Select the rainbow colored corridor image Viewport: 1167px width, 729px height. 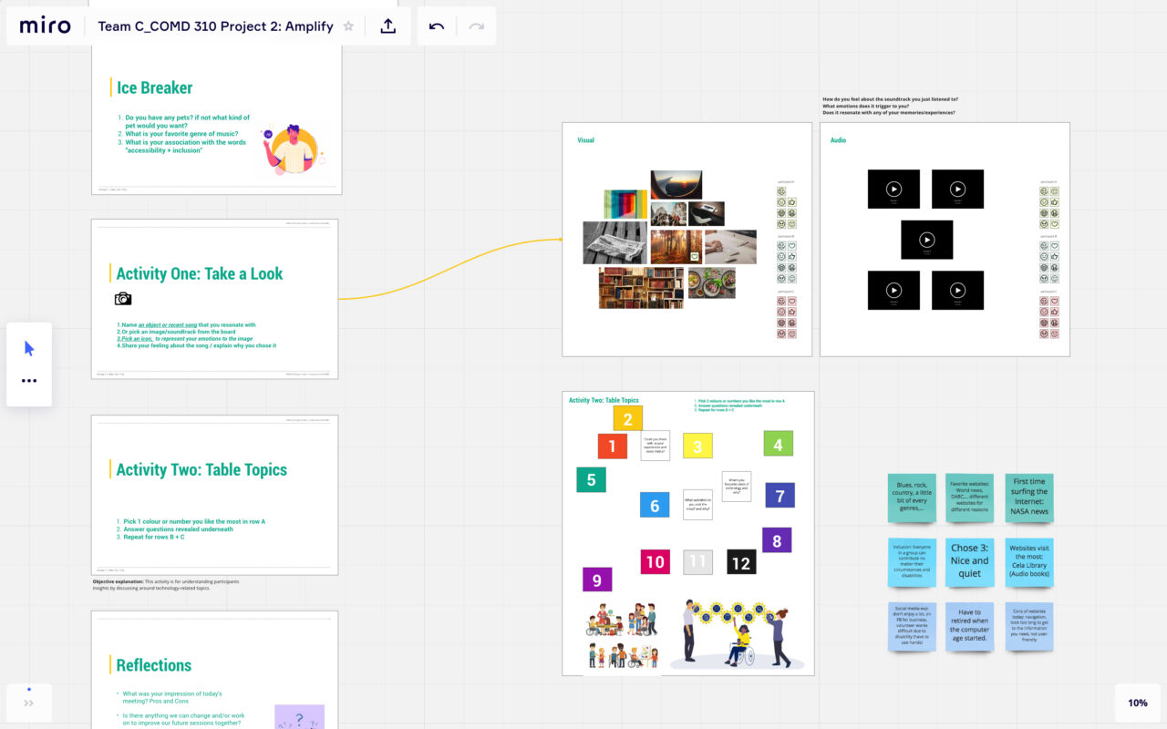pyautogui.click(x=625, y=204)
